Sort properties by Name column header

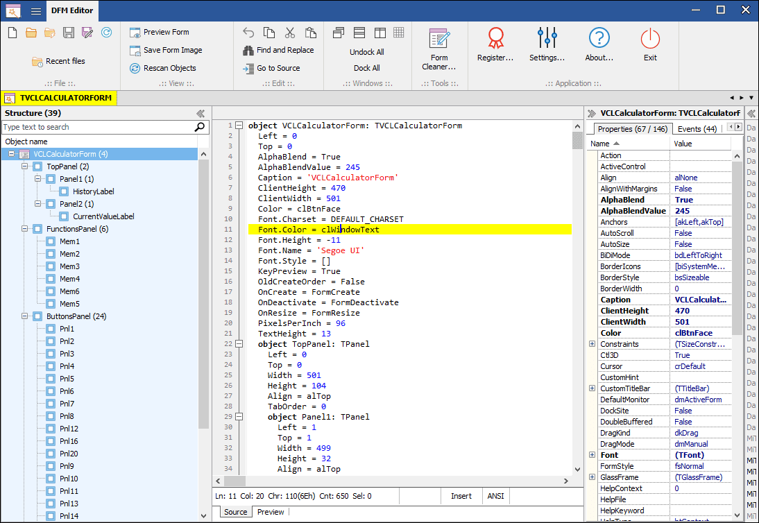pos(629,144)
